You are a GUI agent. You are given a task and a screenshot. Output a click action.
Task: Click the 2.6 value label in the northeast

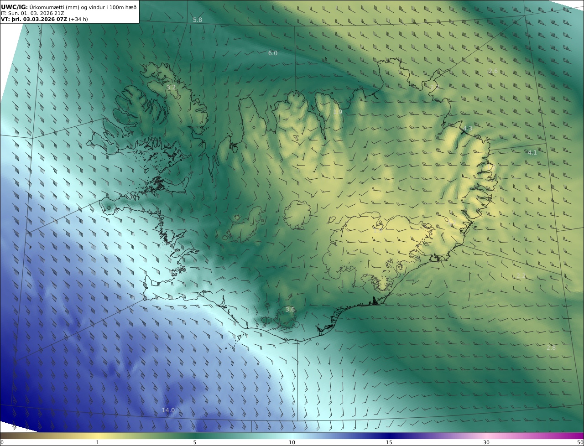(x=493, y=71)
